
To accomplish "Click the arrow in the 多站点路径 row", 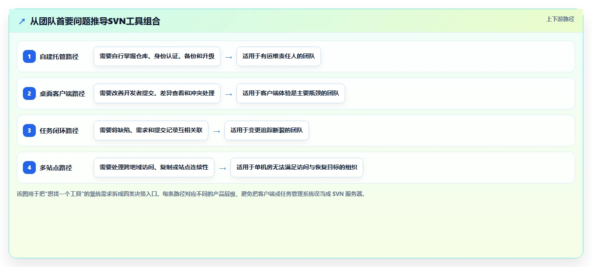I will [223, 168].
